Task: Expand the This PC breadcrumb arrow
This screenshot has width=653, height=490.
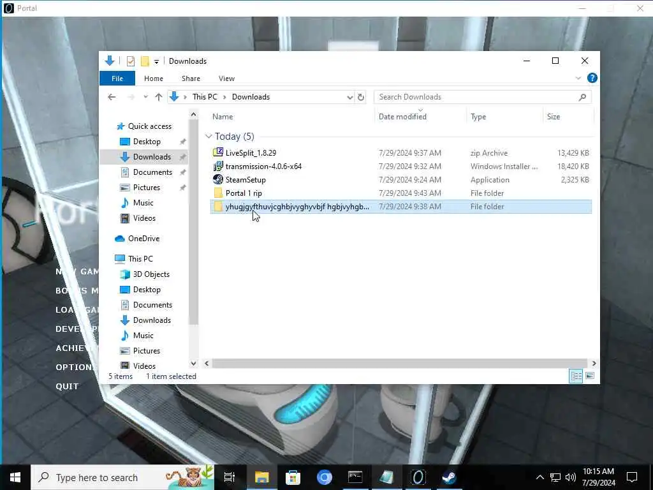Action: 224,97
